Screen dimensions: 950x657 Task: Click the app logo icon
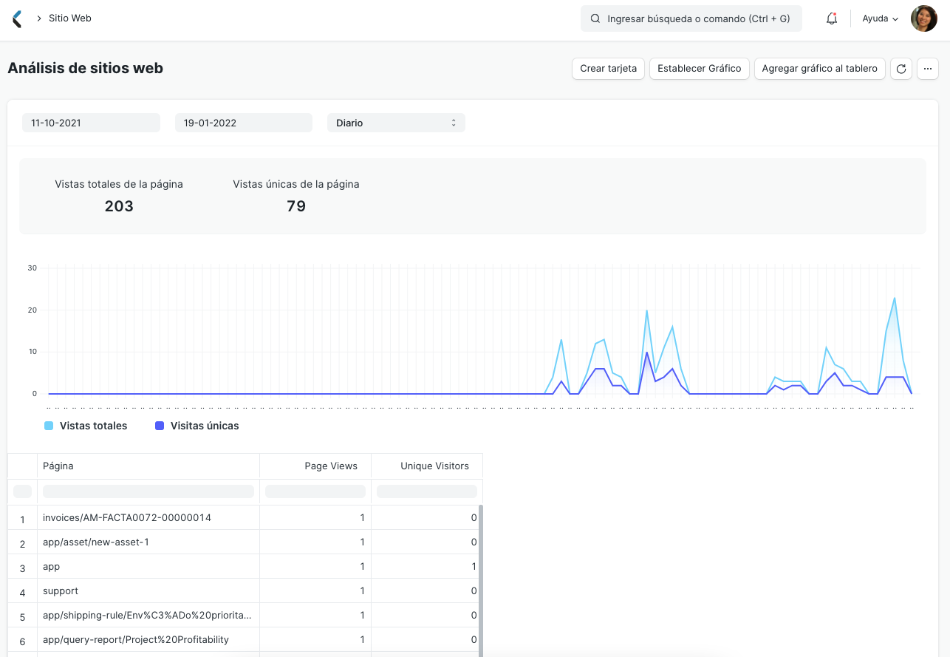click(17, 18)
